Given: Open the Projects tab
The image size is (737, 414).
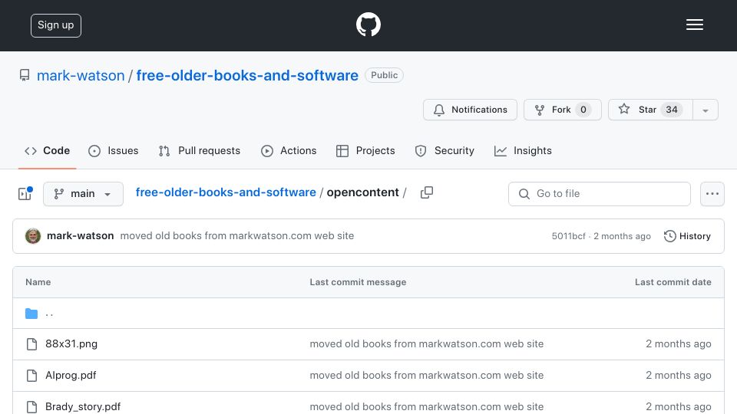Looking at the screenshot, I should pyautogui.click(x=365, y=151).
